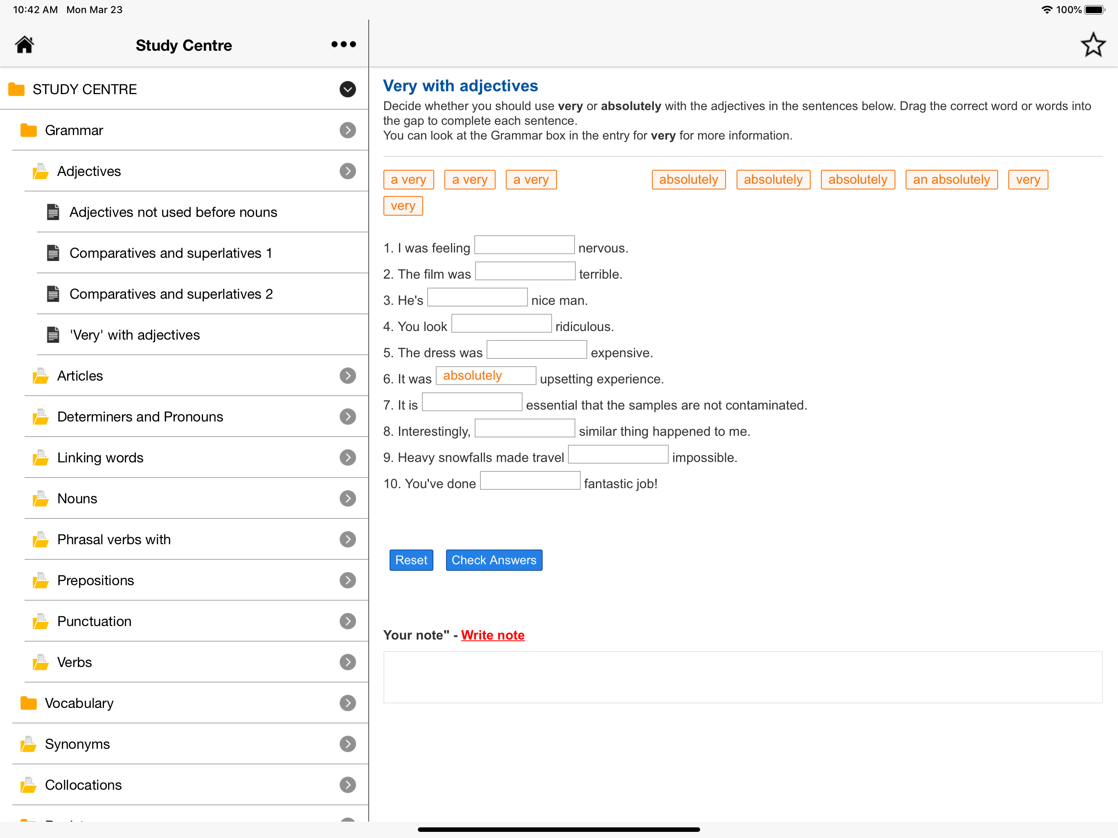Click the gap in sentence 10 before fantastic job
Viewport: 1118px width, 838px height.
pyautogui.click(x=530, y=481)
